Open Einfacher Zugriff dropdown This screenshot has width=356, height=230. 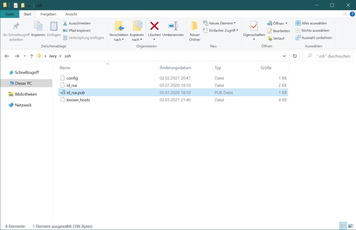point(220,30)
